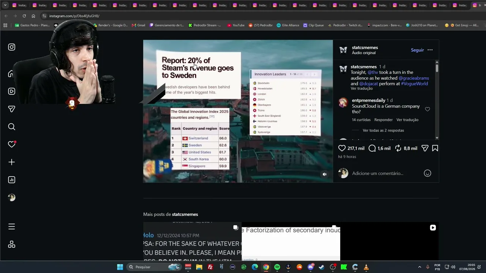Viewport: 486px width, 273px height.
Task: Create a new post with the plus icon
Action: click(x=12, y=162)
